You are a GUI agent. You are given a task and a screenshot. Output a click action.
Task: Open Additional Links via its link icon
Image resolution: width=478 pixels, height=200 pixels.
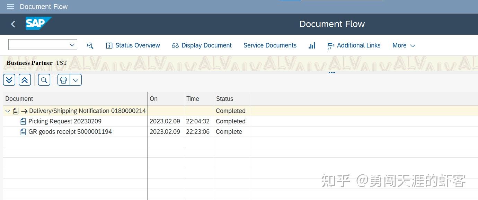point(330,45)
